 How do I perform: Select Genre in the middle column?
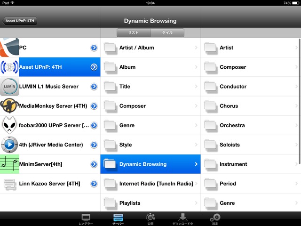pos(127,125)
